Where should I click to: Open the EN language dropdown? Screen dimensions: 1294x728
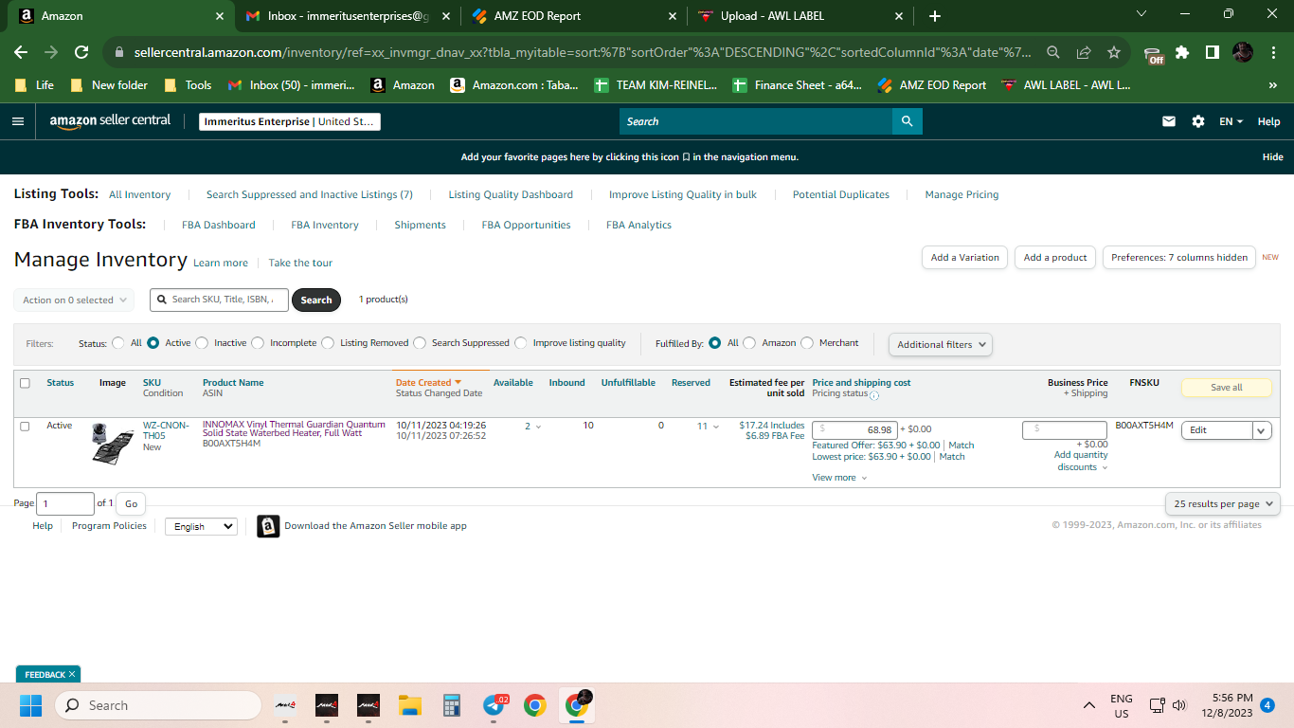tap(1231, 121)
